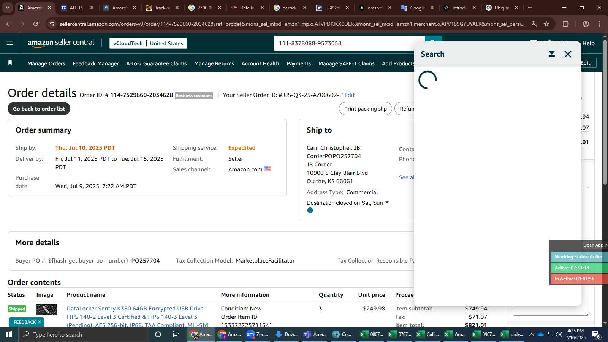Open the Downloads taskbar item
Image resolution: width=608 pixels, height=342 pixels.
tap(286, 334)
